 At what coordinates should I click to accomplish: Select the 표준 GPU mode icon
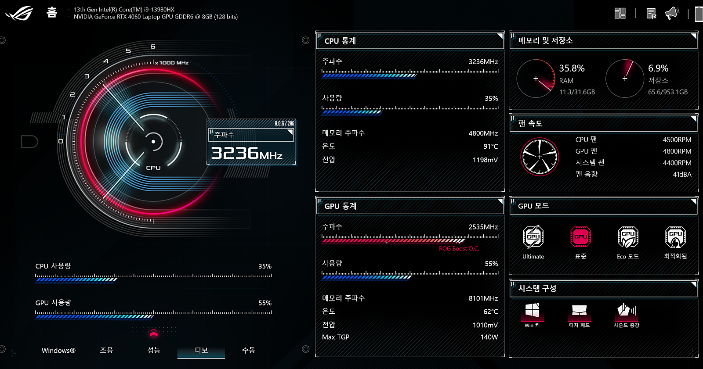(x=580, y=237)
